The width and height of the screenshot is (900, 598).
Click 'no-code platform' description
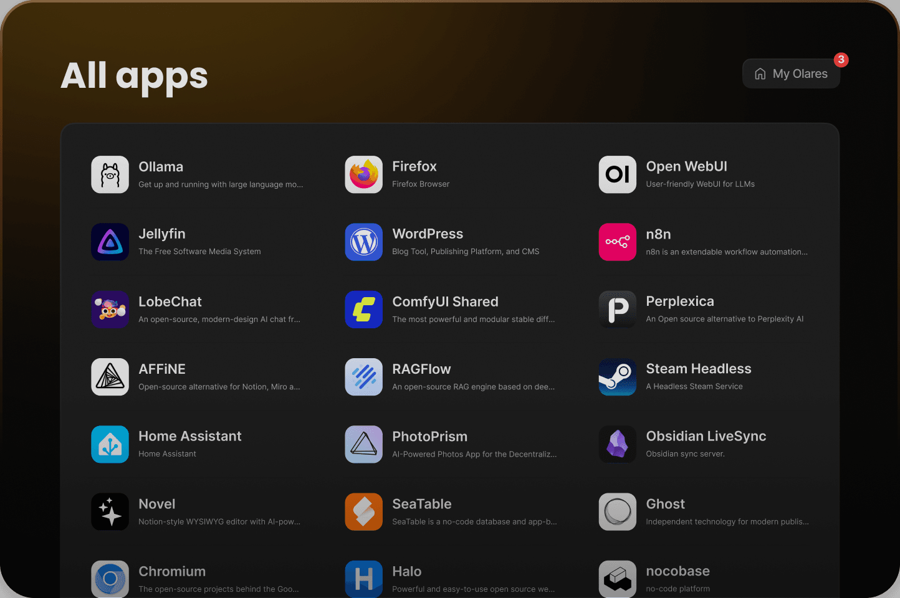click(677, 589)
